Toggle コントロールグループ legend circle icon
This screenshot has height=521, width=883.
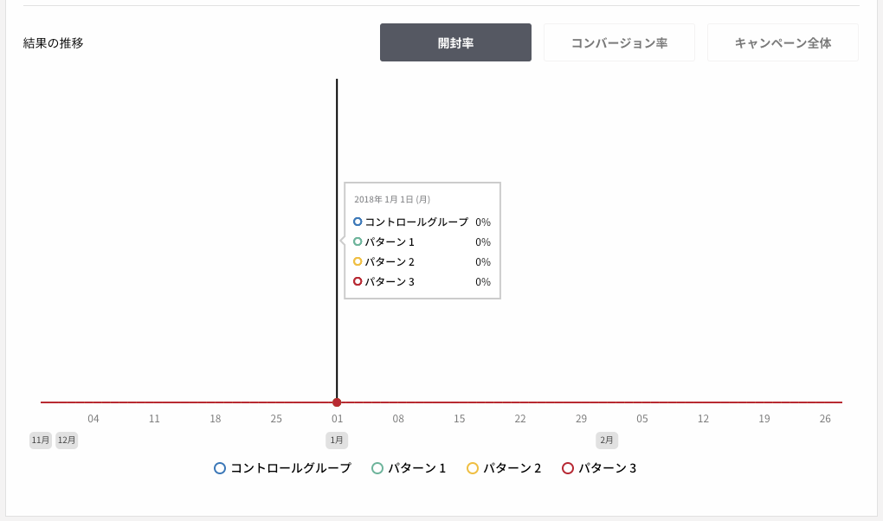pyautogui.click(x=220, y=468)
